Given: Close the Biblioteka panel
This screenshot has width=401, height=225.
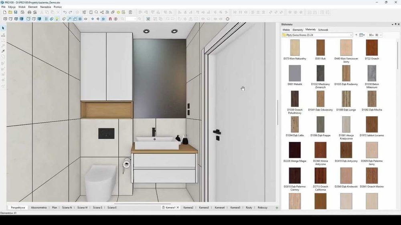Looking at the screenshot, I should 399,24.
